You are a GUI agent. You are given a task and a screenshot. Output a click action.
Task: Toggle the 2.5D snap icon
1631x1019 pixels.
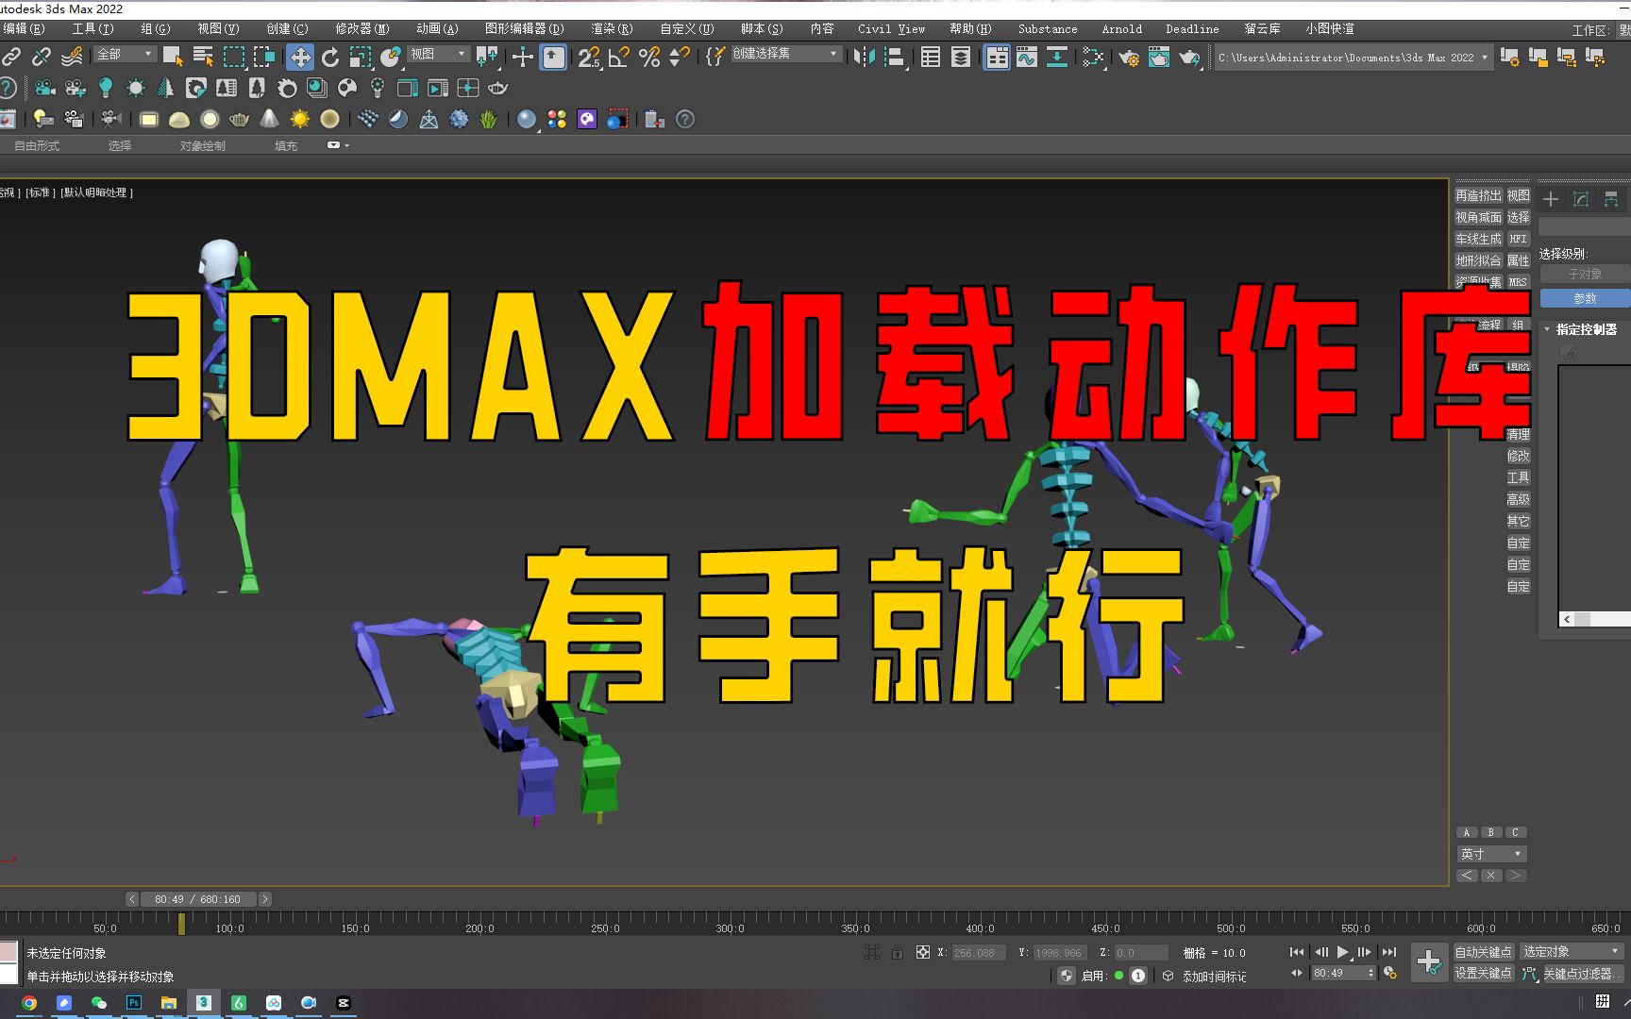[587, 57]
